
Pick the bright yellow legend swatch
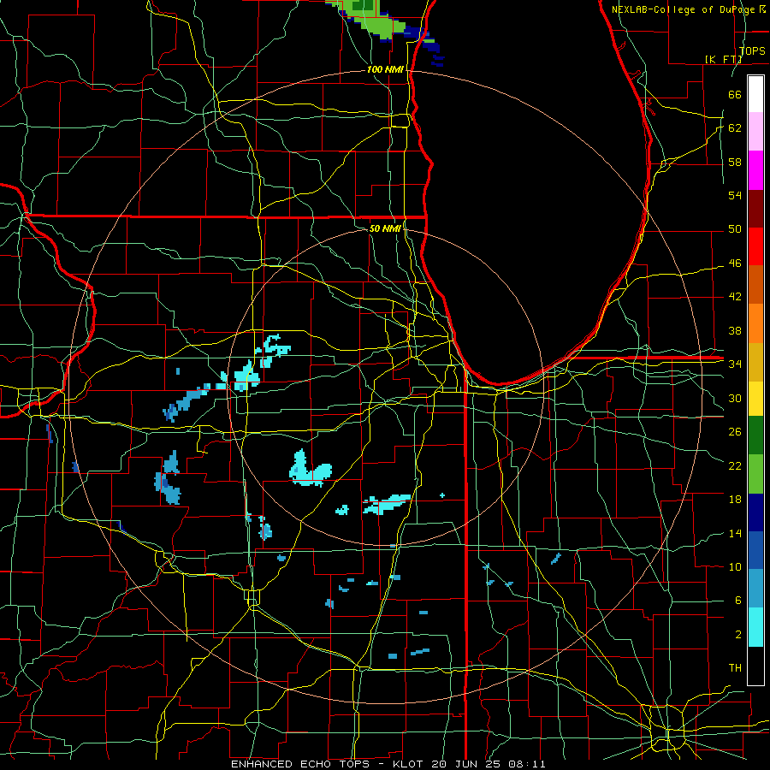tap(755, 399)
